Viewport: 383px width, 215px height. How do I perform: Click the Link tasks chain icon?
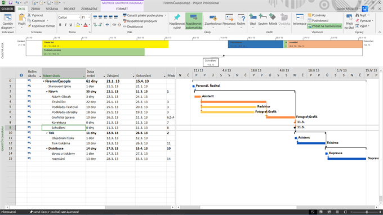[114, 25]
